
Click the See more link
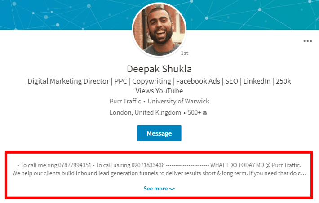155,189
